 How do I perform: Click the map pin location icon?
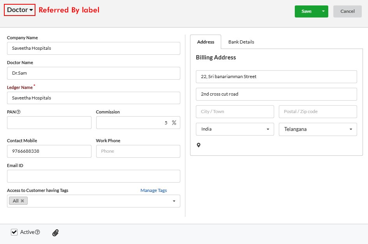199,145
